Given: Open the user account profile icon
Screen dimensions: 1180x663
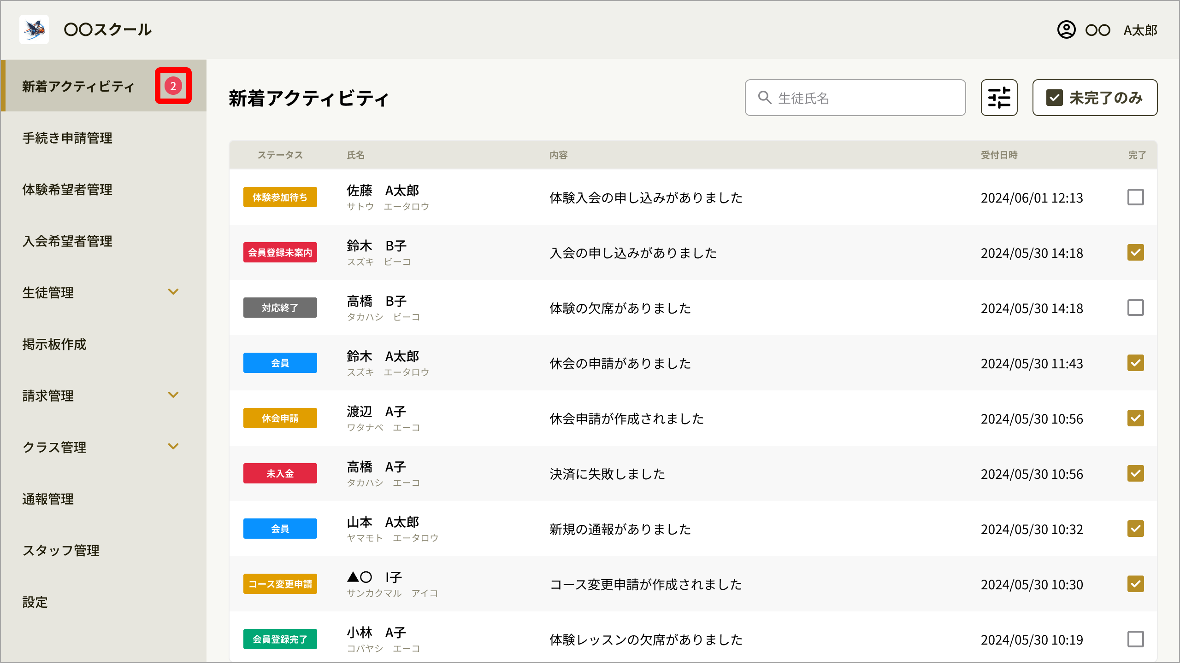Looking at the screenshot, I should (1066, 30).
